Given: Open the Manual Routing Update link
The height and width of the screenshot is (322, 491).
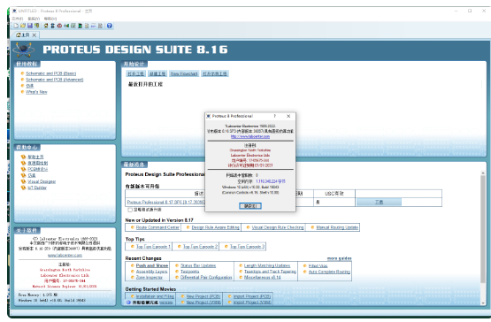Looking at the screenshot, I should coord(337,227).
